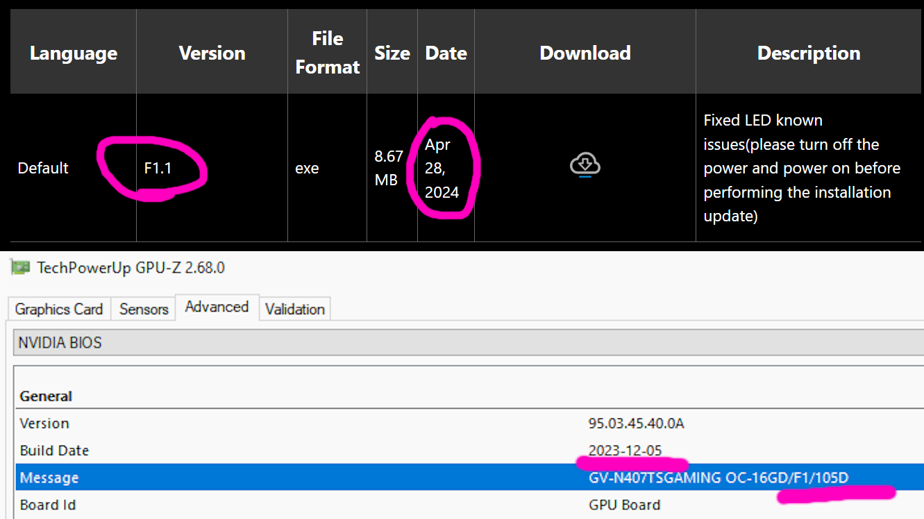Viewport: 924px width, 519px height.
Task: Click the Download column header
Action: pos(585,53)
